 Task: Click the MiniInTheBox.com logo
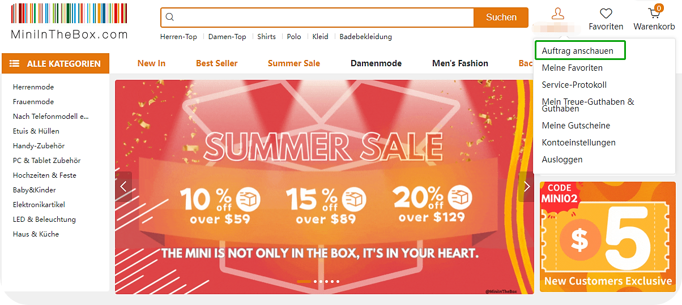point(69,22)
